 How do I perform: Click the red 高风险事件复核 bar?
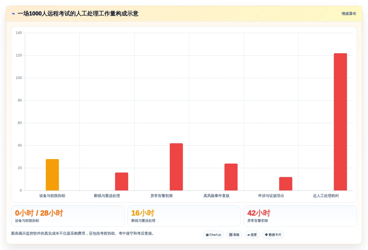point(231,177)
